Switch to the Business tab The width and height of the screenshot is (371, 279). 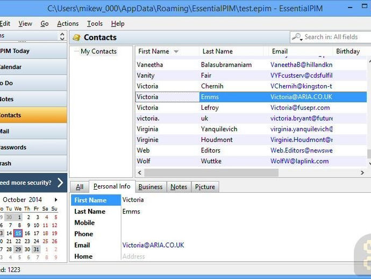point(151,187)
